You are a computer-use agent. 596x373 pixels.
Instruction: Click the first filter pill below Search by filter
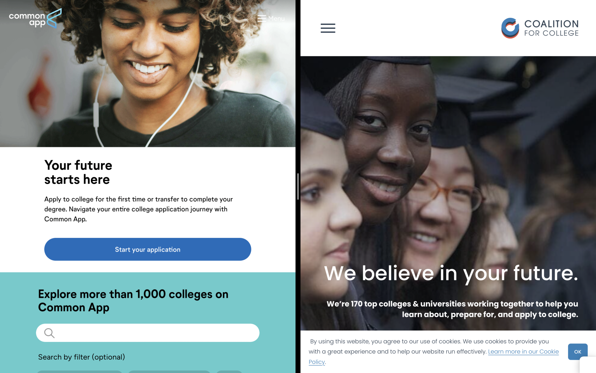point(80,372)
